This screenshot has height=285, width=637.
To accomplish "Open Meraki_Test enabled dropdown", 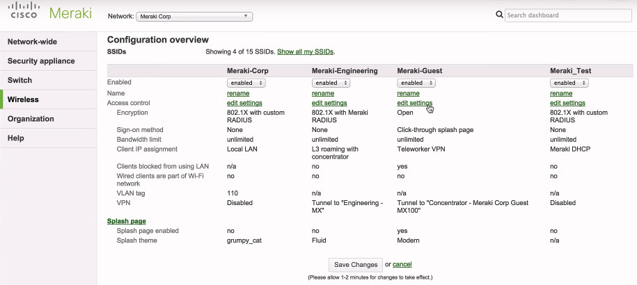I will [x=569, y=83].
